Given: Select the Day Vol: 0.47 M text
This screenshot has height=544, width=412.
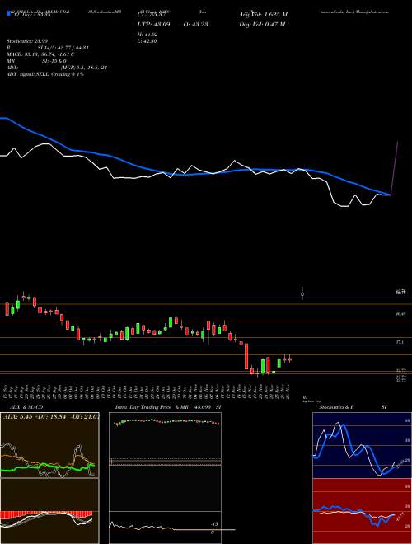Looking at the screenshot, I should click(262, 24).
